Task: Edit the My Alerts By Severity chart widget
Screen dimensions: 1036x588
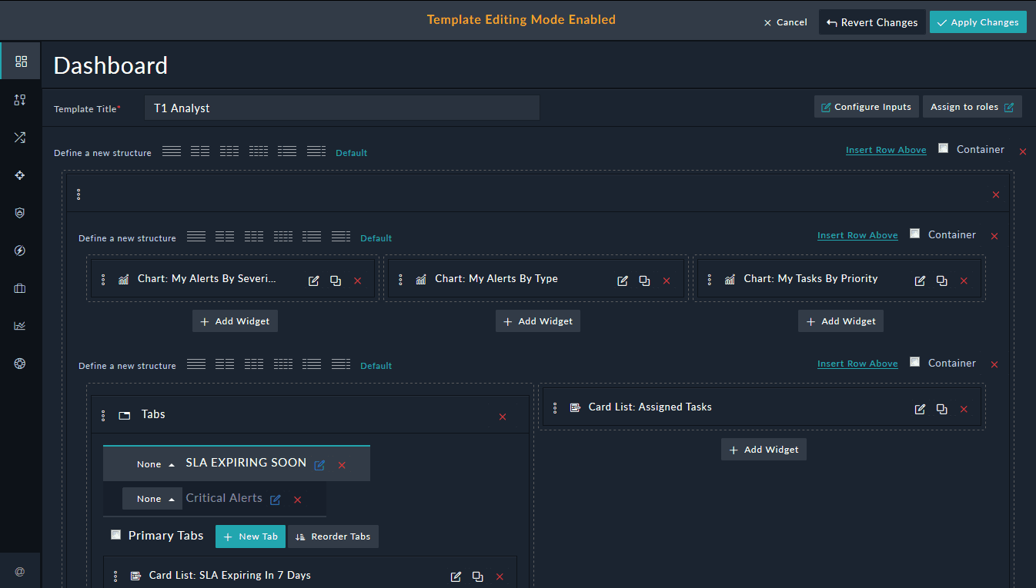Action: (x=313, y=281)
